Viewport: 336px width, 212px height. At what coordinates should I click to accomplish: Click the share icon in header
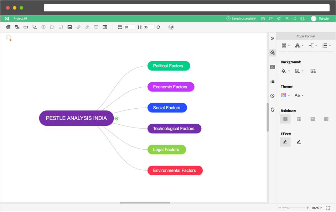[x=294, y=19]
